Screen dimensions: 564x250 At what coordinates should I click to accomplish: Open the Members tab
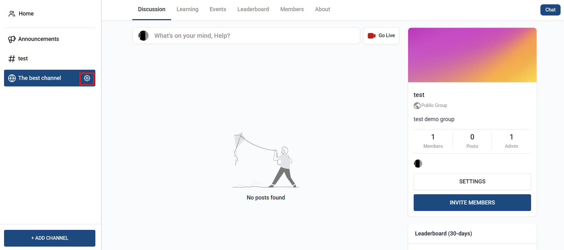[x=292, y=10]
